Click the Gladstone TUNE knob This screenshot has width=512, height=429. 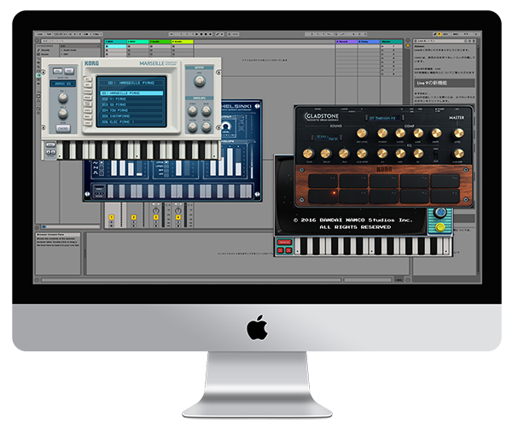click(308, 153)
